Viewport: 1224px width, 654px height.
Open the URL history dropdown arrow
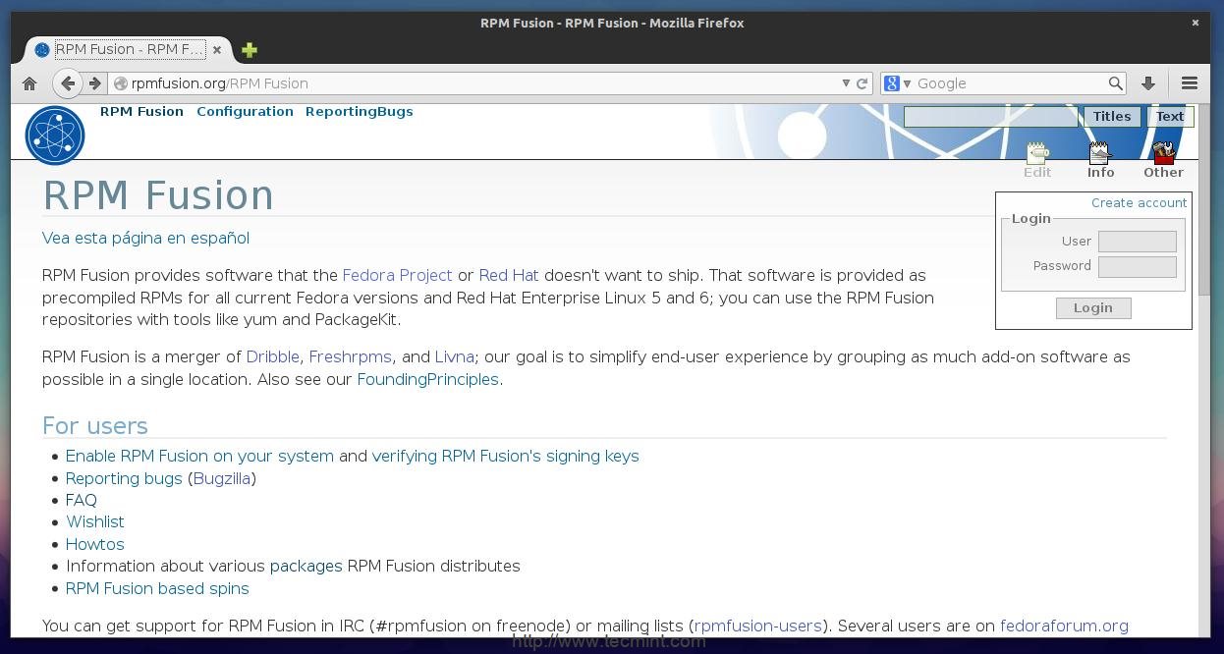click(x=845, y=83)
